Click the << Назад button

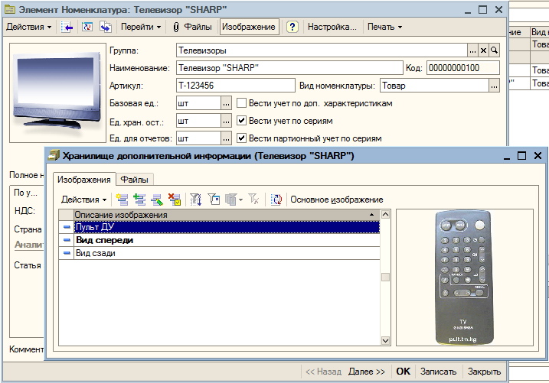pyautogui.click(x=324, y=372)
